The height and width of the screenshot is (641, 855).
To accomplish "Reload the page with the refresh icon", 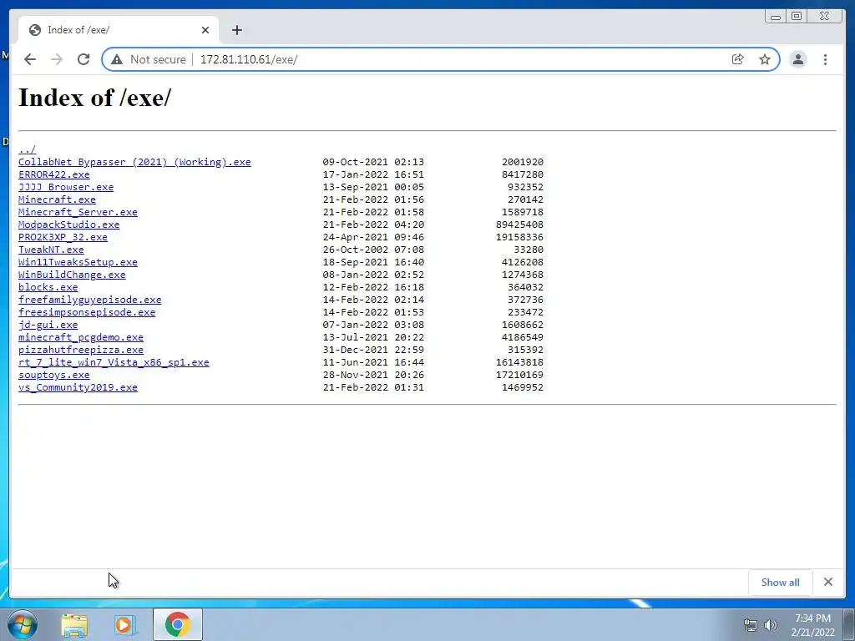I will point(83,59).
